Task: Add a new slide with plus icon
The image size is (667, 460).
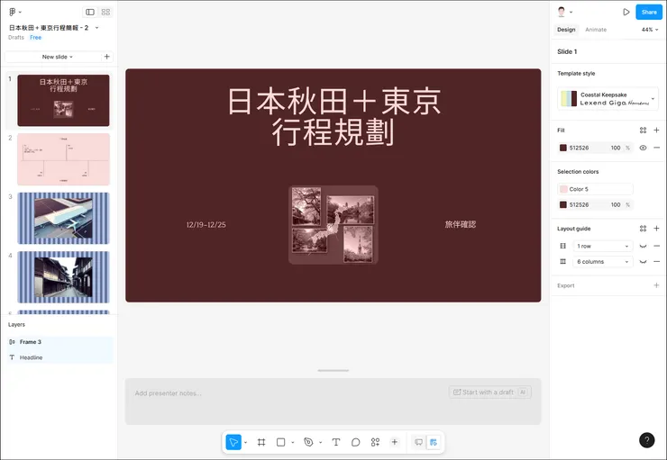Action: click(106, 57)
